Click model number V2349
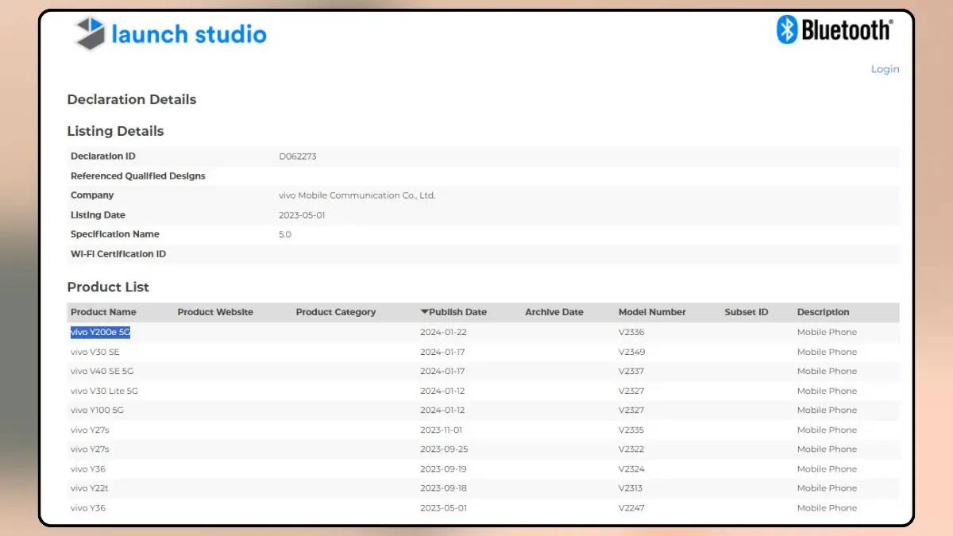 (631, 352)
